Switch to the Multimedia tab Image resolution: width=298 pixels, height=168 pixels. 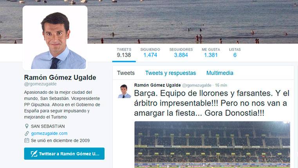click(x=220, y=73)
